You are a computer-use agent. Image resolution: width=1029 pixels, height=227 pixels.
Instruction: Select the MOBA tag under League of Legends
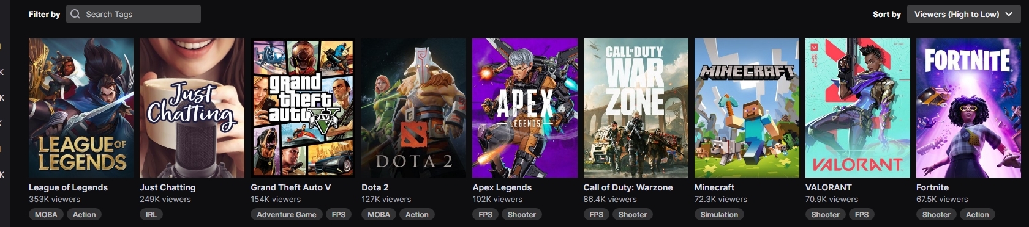pos(46,214)
